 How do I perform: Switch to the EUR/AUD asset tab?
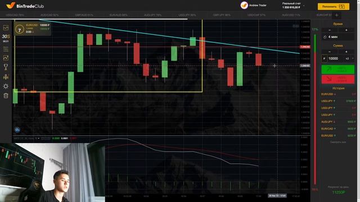pyautogui.click(x=119, y=15)
